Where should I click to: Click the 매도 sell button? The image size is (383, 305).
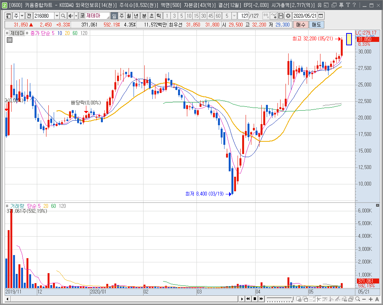(x=317, y=25)
